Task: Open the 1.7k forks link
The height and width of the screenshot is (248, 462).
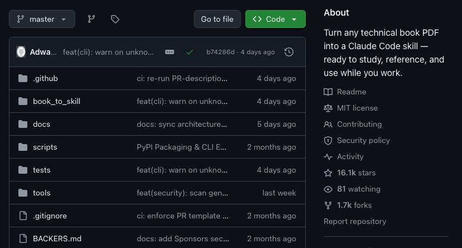Action: coord(354,205)
